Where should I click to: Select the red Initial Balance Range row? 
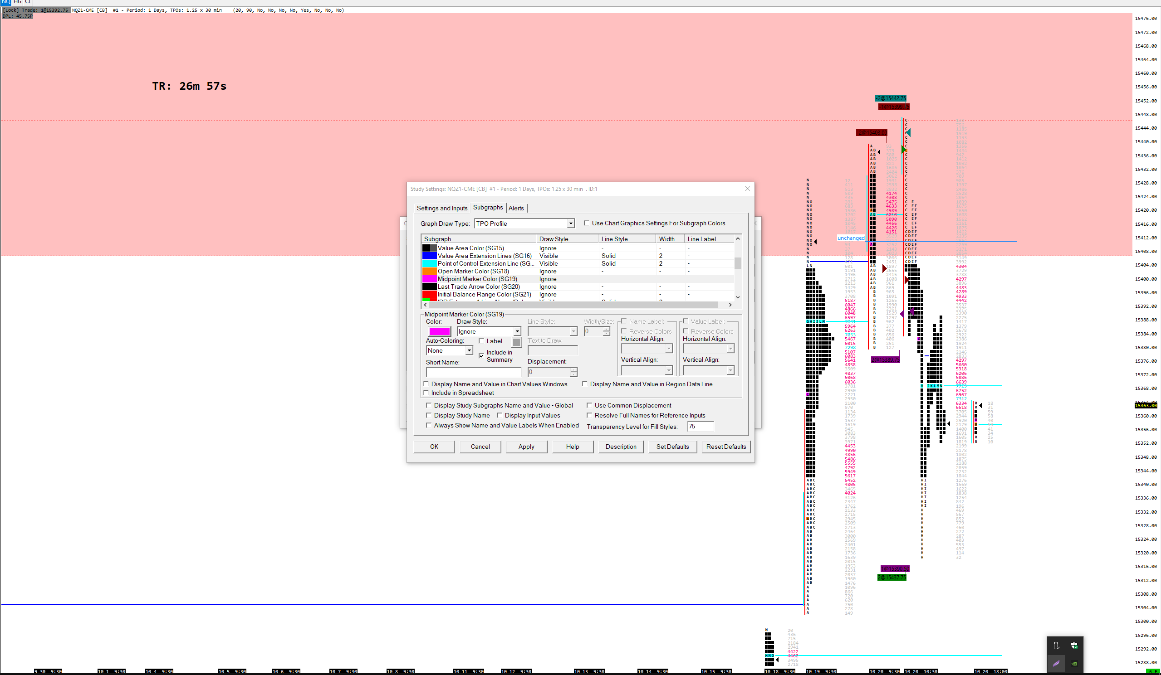(484, 294)
